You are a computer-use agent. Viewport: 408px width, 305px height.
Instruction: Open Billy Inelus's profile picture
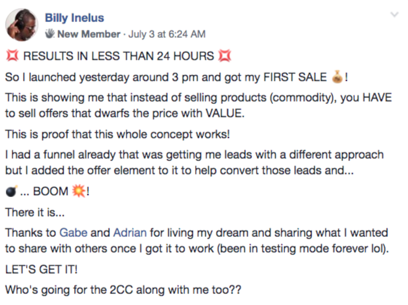click(22, 25)
